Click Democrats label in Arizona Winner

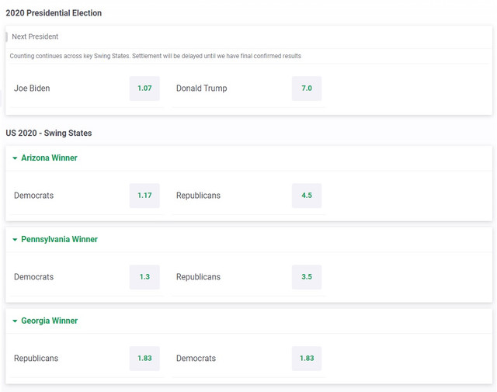33,195
